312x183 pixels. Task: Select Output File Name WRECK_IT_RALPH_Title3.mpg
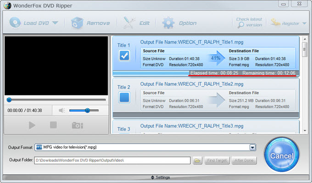[192, 126]
